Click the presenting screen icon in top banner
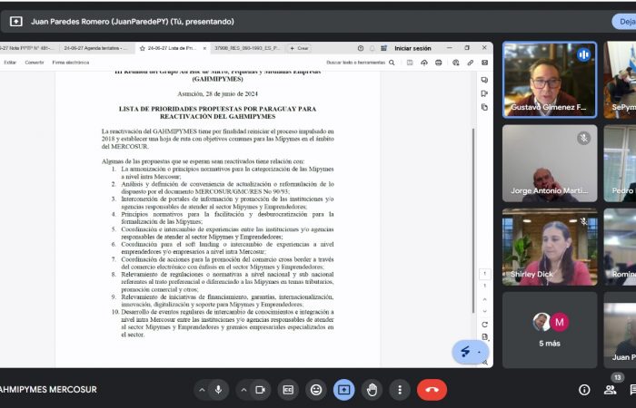Screen dimensions: 636x408 (15, 22)
